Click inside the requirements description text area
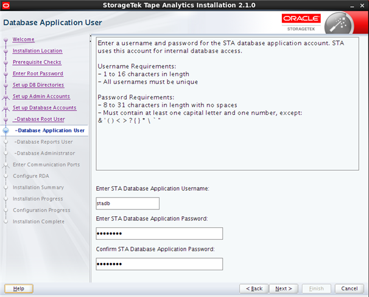This screenshot has height=297, width=369. click(x=227, y=103)
